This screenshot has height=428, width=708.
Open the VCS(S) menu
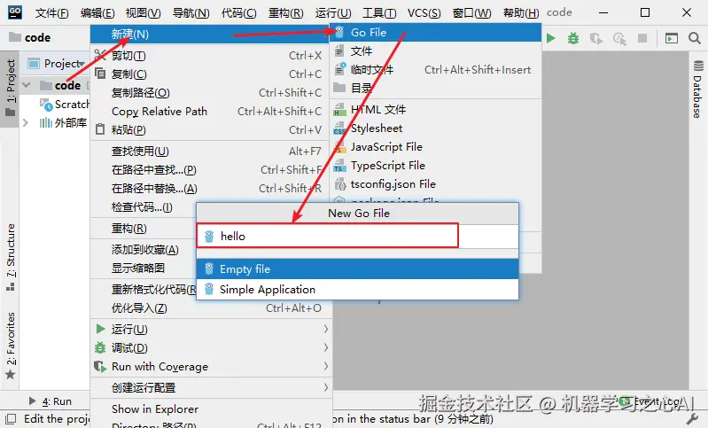(x=424, y=12)
